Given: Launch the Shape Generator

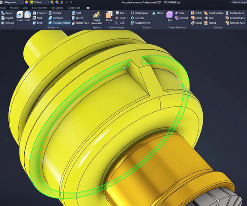Looking at the screenshot, I should click(97, 18).
